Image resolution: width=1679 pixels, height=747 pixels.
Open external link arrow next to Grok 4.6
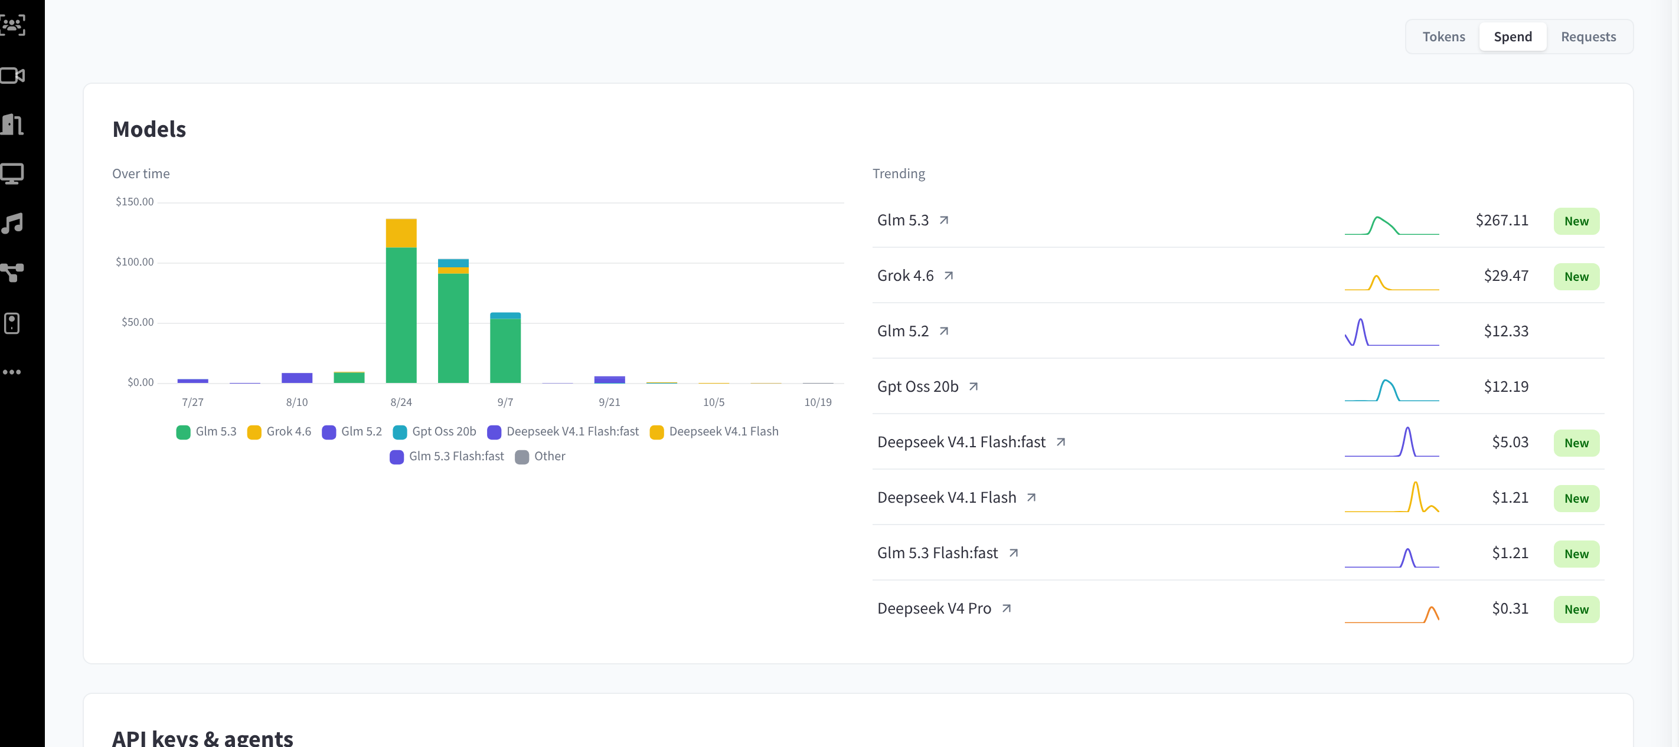click(948, 276)
